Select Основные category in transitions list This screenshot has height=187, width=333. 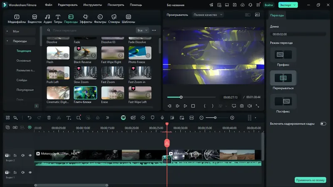(x=23, y=61)
